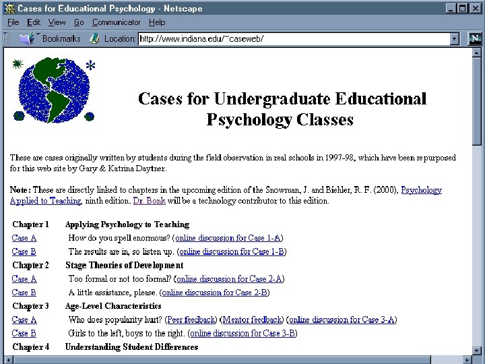
Task: Open the Edit menu
Action: (x=34, y=22)
